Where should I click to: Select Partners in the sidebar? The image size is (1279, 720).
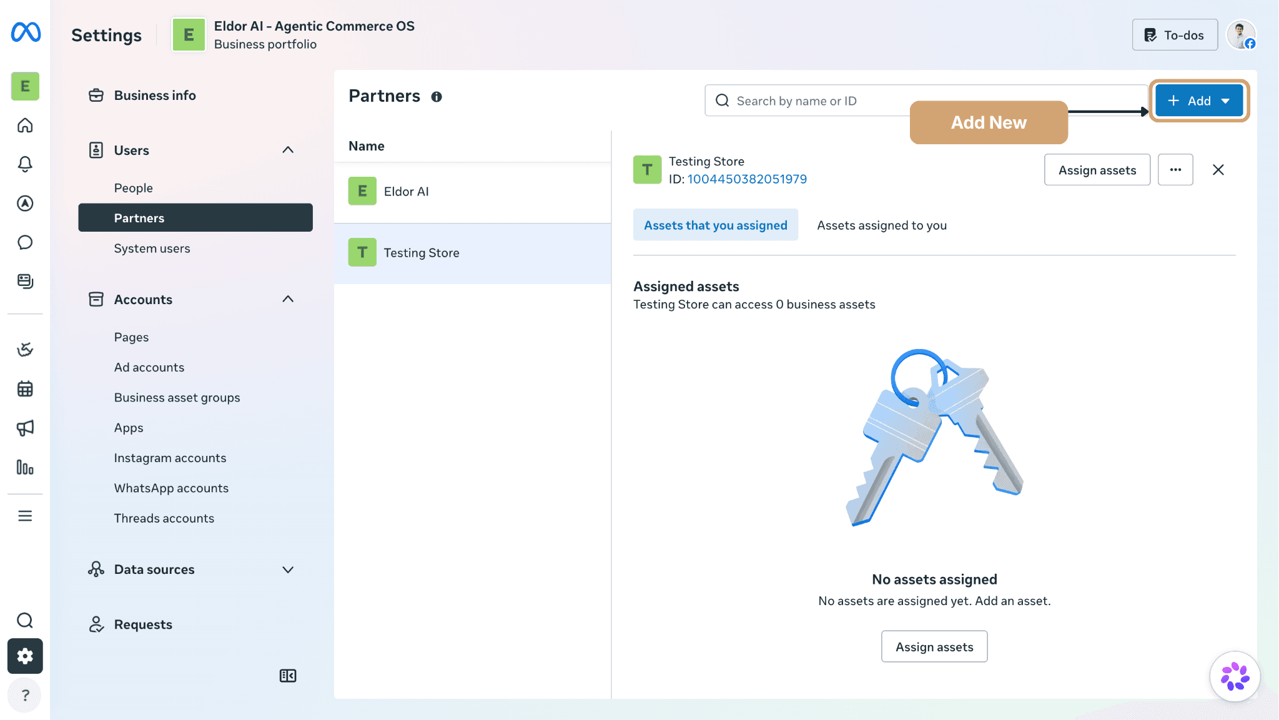[x=195, y=218]
